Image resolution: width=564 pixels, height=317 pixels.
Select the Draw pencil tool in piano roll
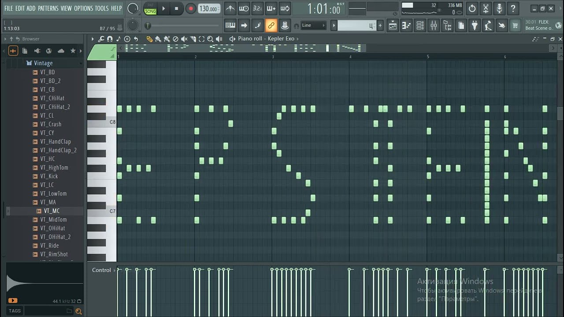149,39
